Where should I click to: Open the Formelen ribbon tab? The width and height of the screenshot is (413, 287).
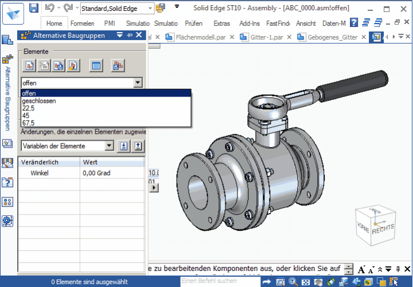tap(82, 24)
